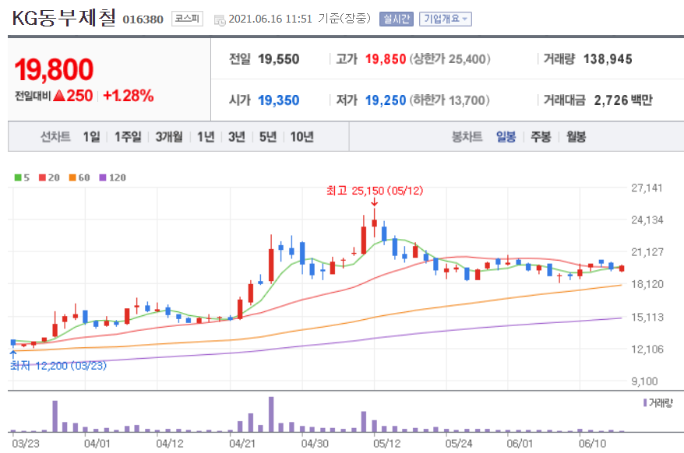684x453 pixels.
Task: Click the tallest volume bar near 04/21
Action: [271, 414]
